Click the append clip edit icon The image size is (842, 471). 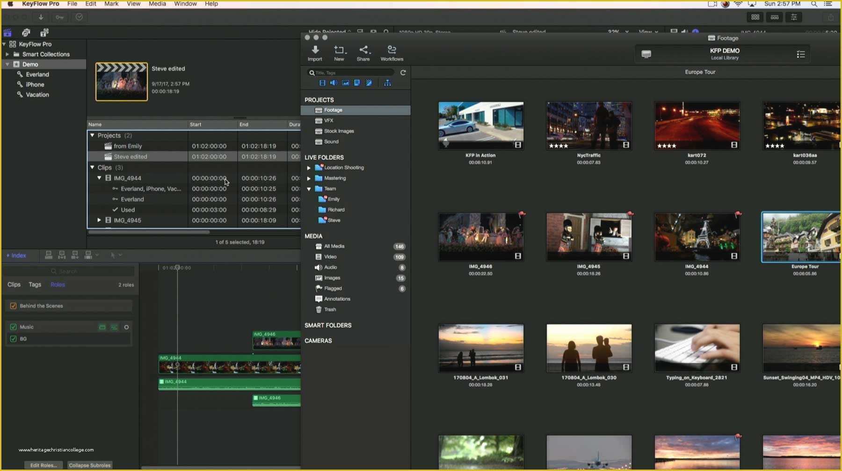(75, 255)
